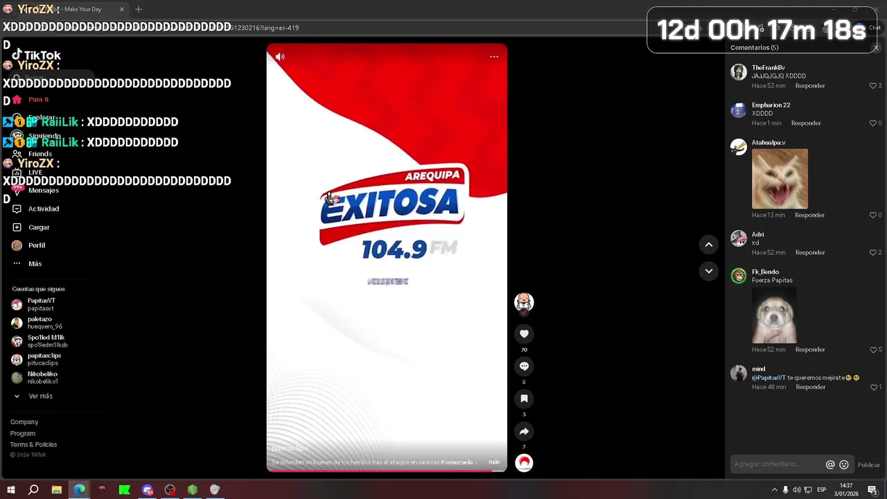Open File Explorer from the taskbar
The image size is (887, 499).
57,490
